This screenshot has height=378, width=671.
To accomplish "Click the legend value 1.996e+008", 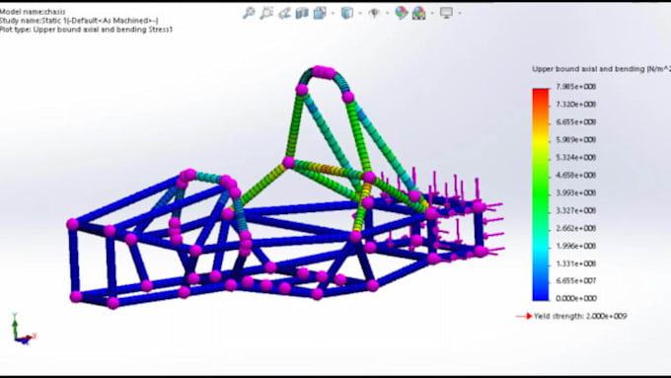I will pos(576,246).
